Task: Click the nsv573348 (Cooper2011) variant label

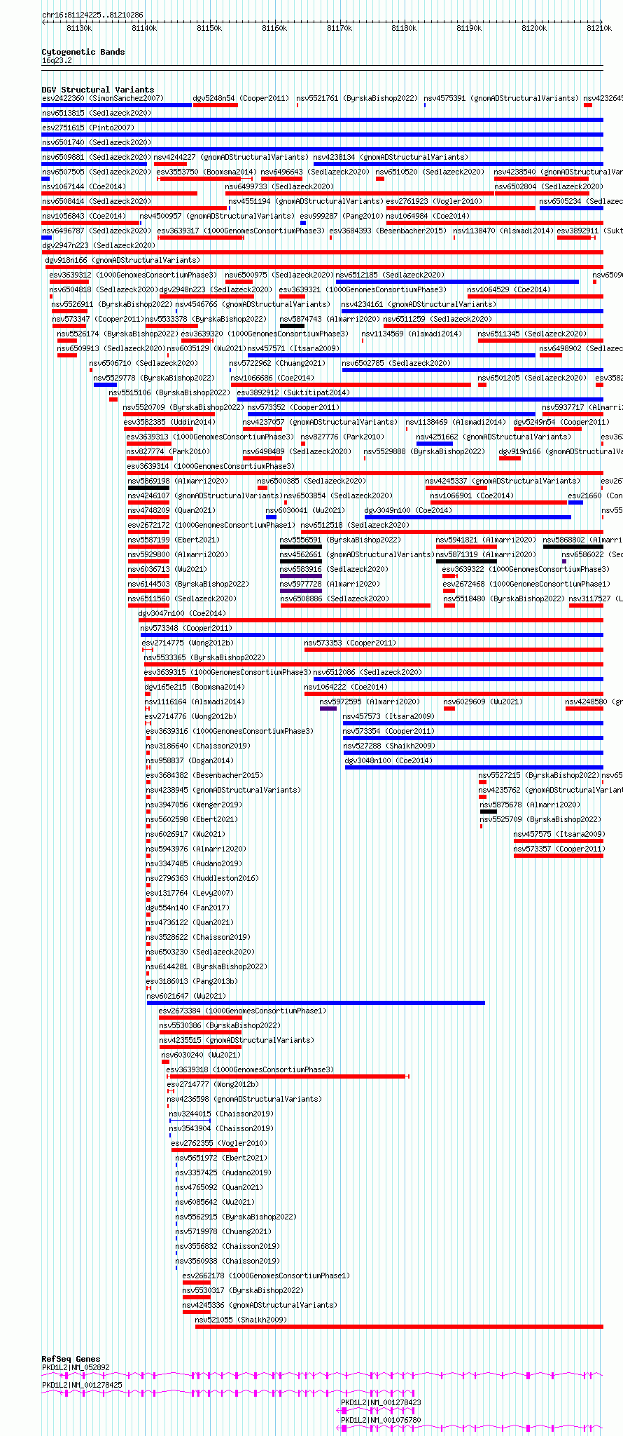Action: point(186,628)
